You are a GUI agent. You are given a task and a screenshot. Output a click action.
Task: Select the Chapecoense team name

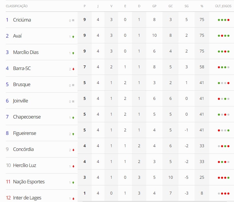[x=27, y=117]
